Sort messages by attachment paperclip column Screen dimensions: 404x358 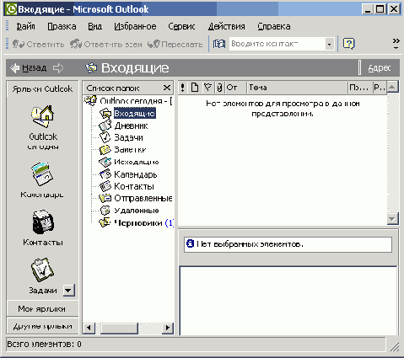[x=219, y=88]
